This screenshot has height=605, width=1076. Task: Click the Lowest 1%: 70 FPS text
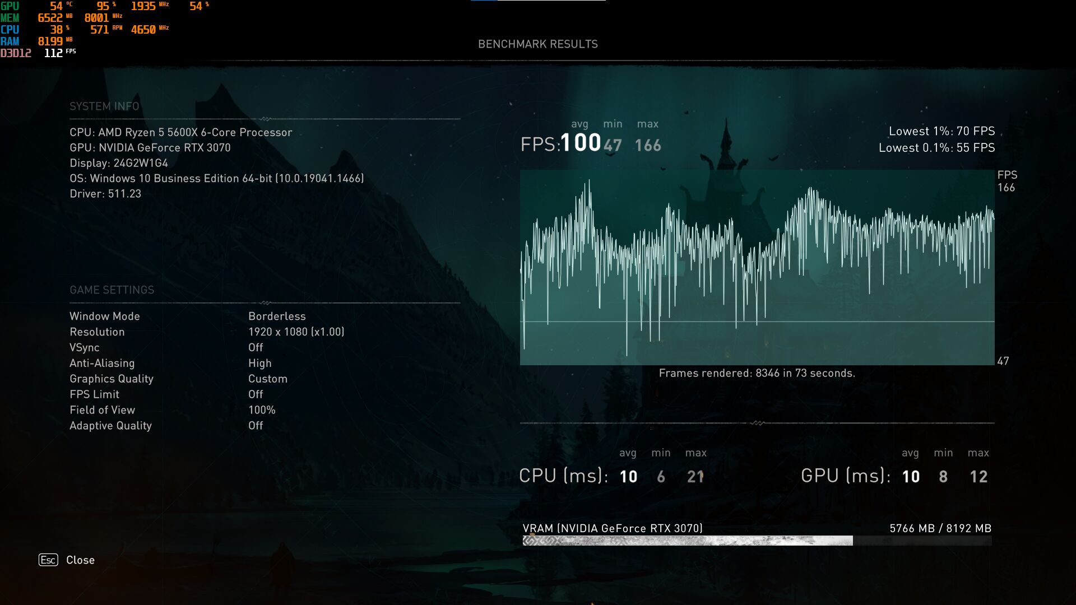(x=941, y=131)
